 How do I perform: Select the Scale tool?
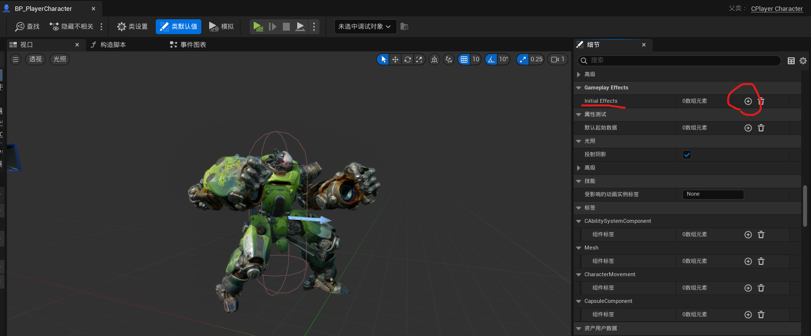click(419, 59)
